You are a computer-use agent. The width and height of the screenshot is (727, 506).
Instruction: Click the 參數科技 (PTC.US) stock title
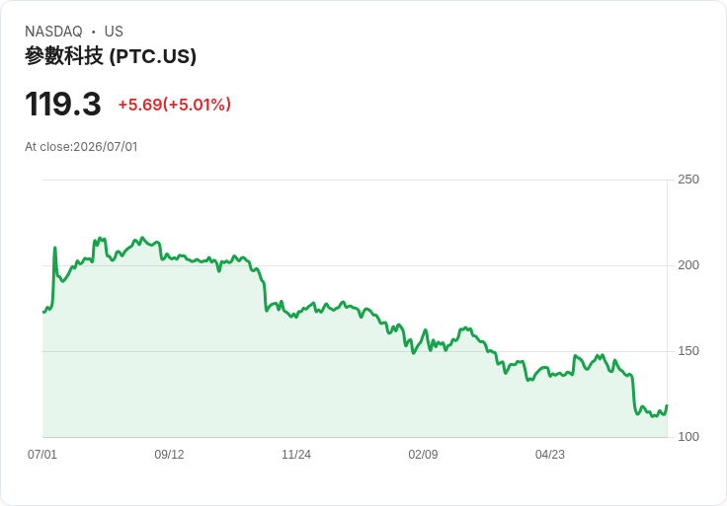(x=111, y=56)
